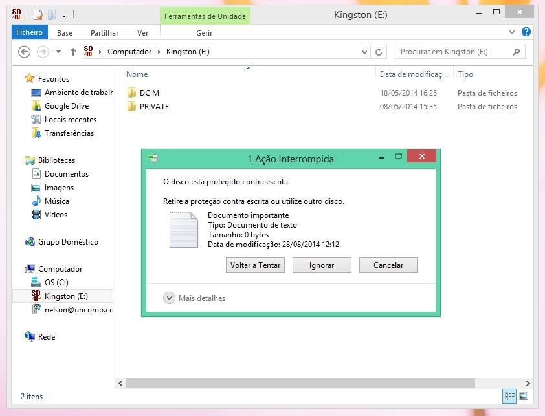Open the DCIM folder
The width and height of the screenshot is (545, 416).
click(x=149, y=93)
